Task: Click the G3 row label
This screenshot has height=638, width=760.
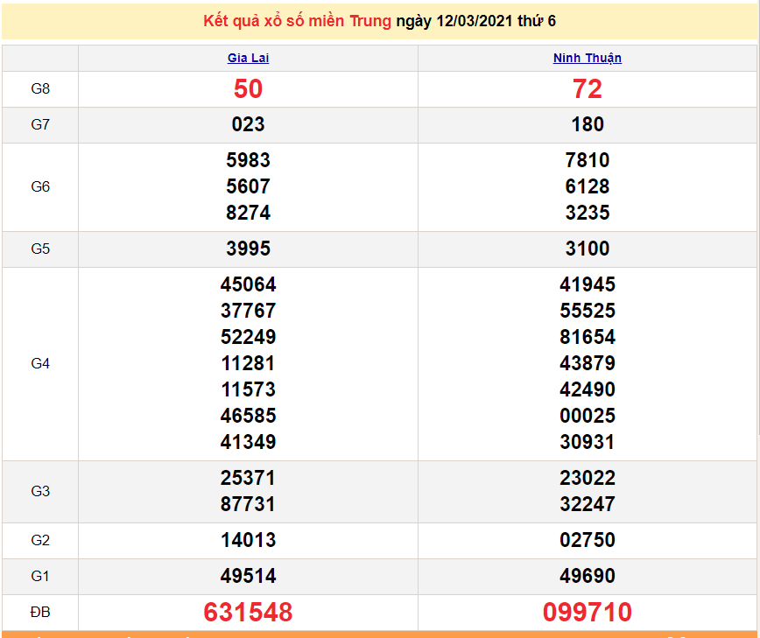Action: pos(40,492)
